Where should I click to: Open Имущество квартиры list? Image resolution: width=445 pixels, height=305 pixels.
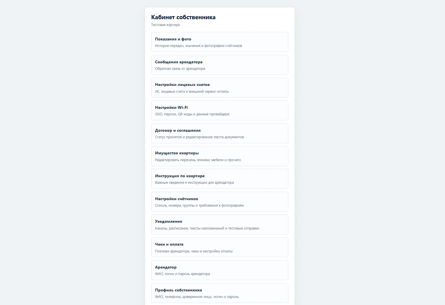pyautogui.click(x=220, y=156)
